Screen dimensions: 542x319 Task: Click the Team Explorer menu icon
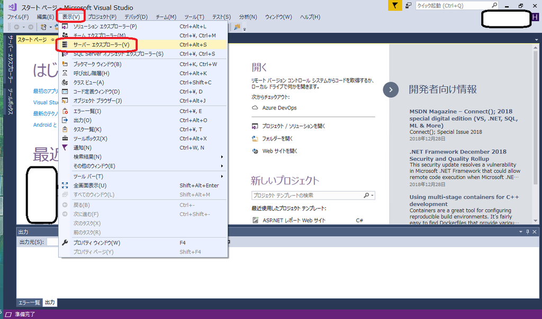(65, 35)
